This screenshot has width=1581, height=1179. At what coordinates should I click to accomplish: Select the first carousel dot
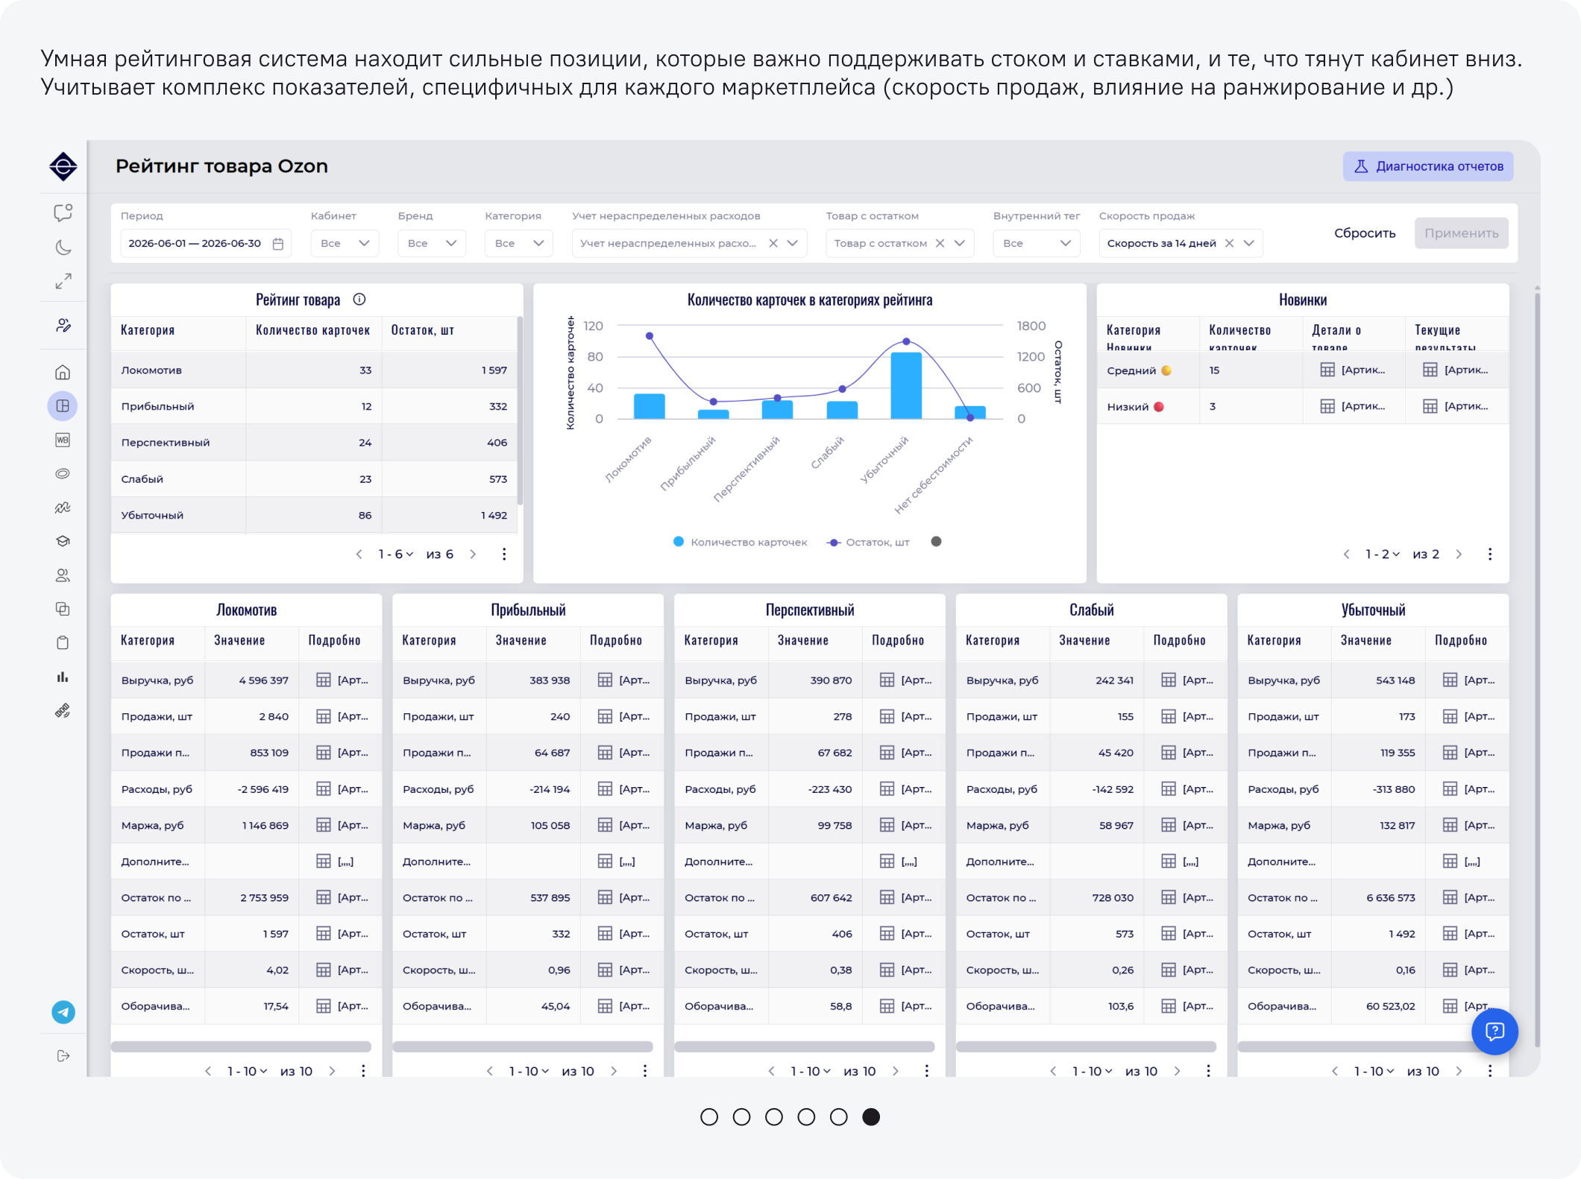(x=709, y=1116)
